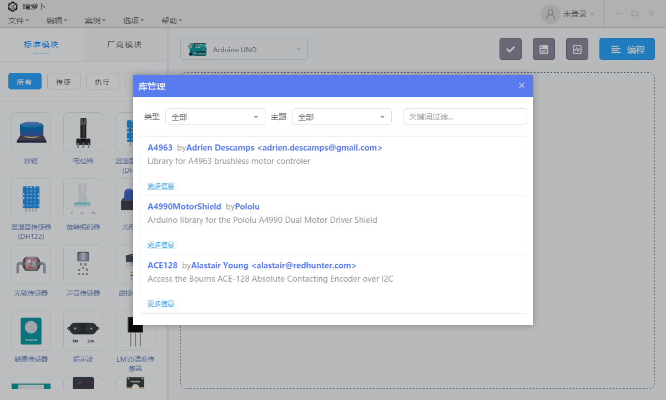Click the 啃萝卜 app logo icon
Image resolution: width=666 pixels, height=400 pixels.
[12, 7]
